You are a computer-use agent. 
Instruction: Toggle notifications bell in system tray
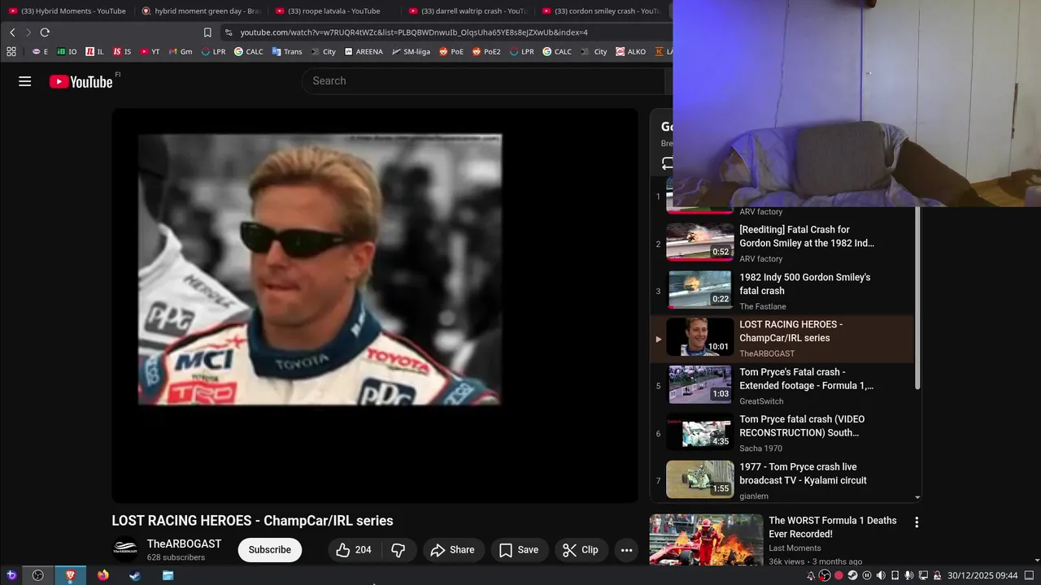coord(811,575)
